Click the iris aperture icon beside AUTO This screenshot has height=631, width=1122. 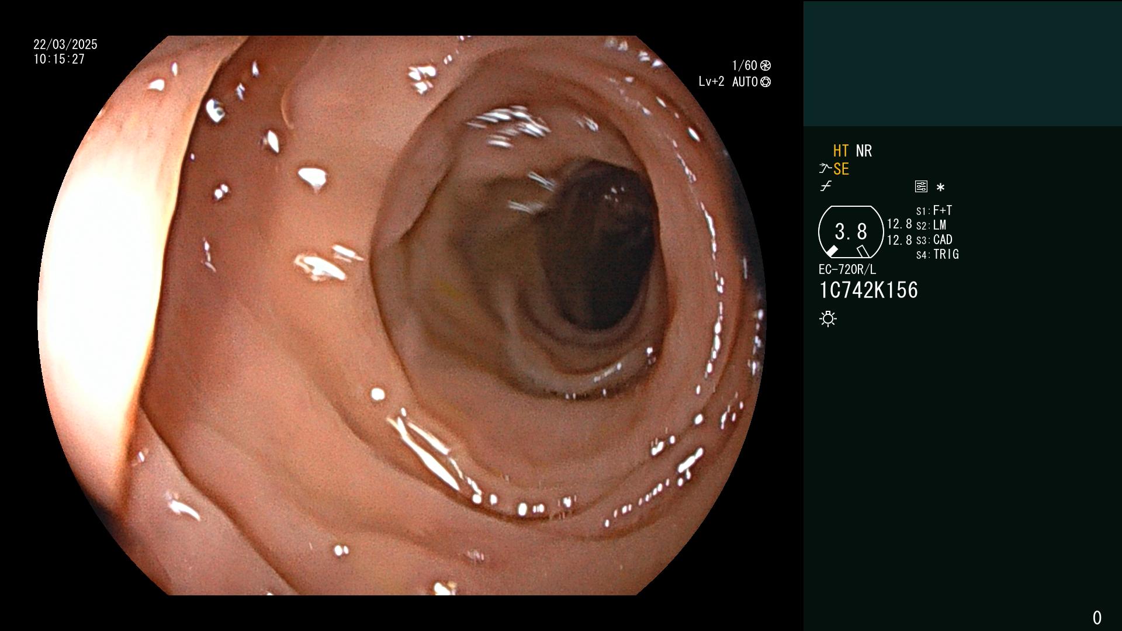[x=766, y=82]
